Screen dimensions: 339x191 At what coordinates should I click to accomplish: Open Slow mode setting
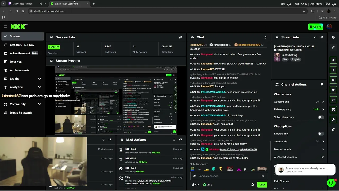pyautogui.click(x=299, y=141)
